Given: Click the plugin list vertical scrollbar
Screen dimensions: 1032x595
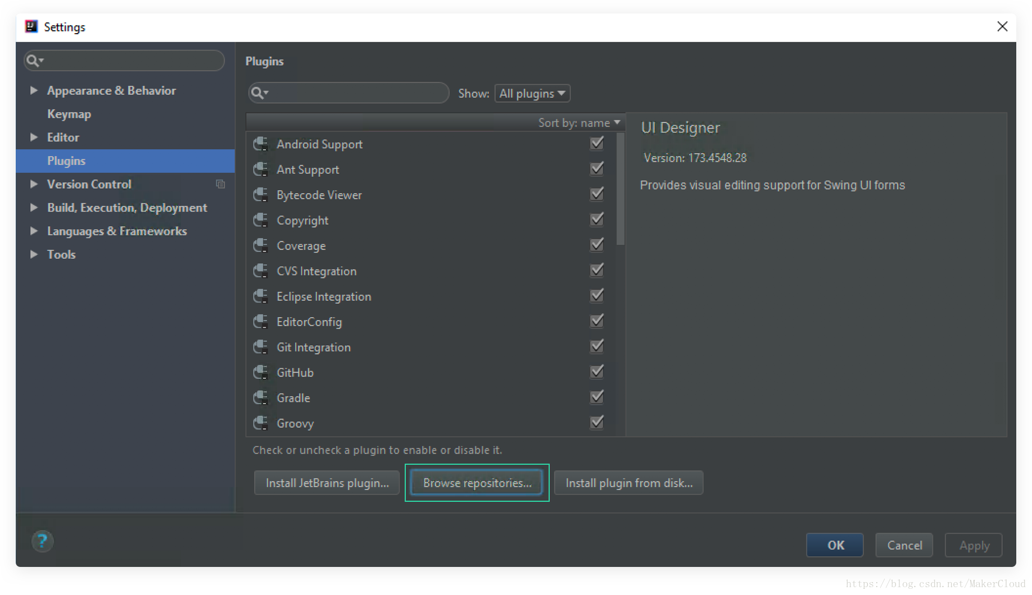Looking at the screenshot, I should pos(621,189).
